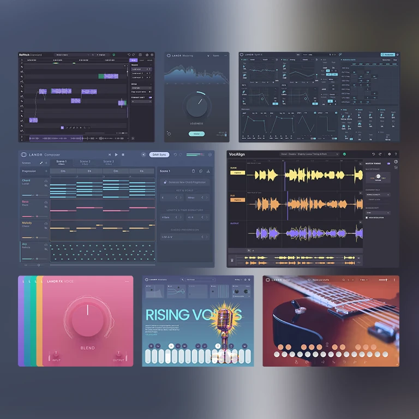Open the VocAlign preset dropdown
This screenshot has height=419, width=419.
click(x=309, y=154)
